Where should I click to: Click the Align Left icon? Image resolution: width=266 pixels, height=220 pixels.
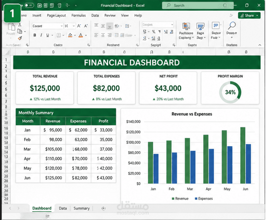[96, 35]
